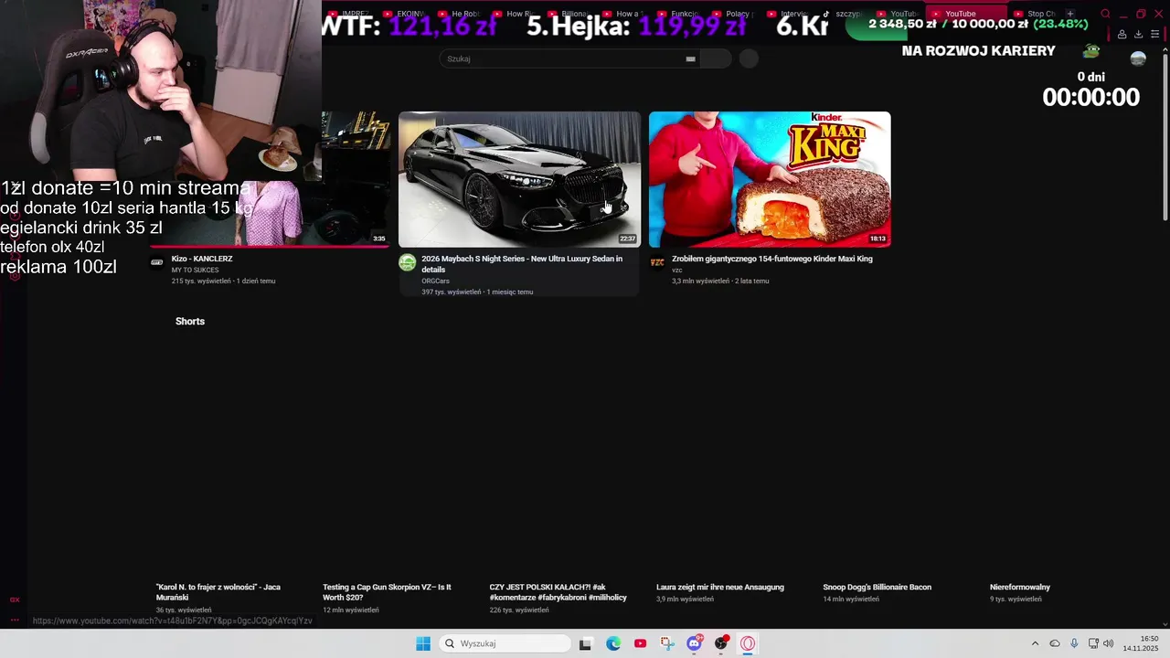
Task: Open the Windows Start menu
Action: coord(423,643)
